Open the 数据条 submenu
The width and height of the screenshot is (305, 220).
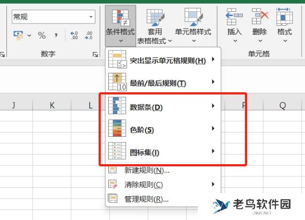tap(163, 106)
